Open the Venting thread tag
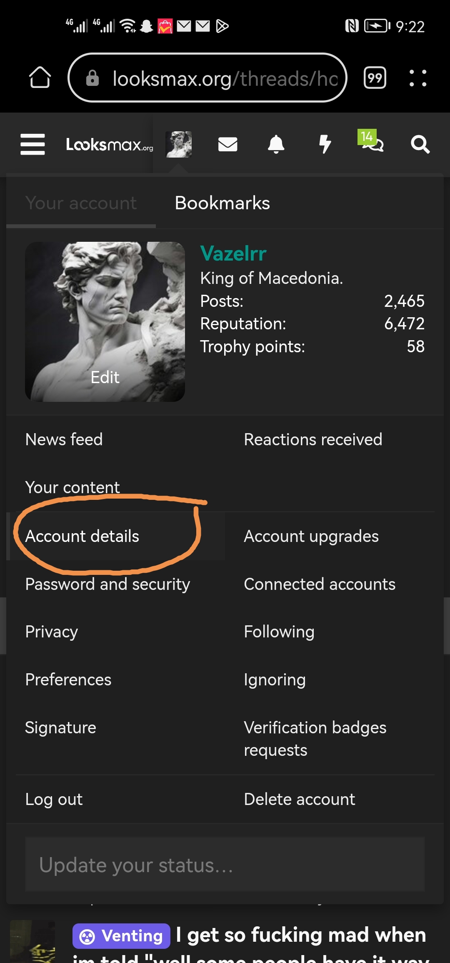Screen dimensions: 450x963 [x=121, y=935]
